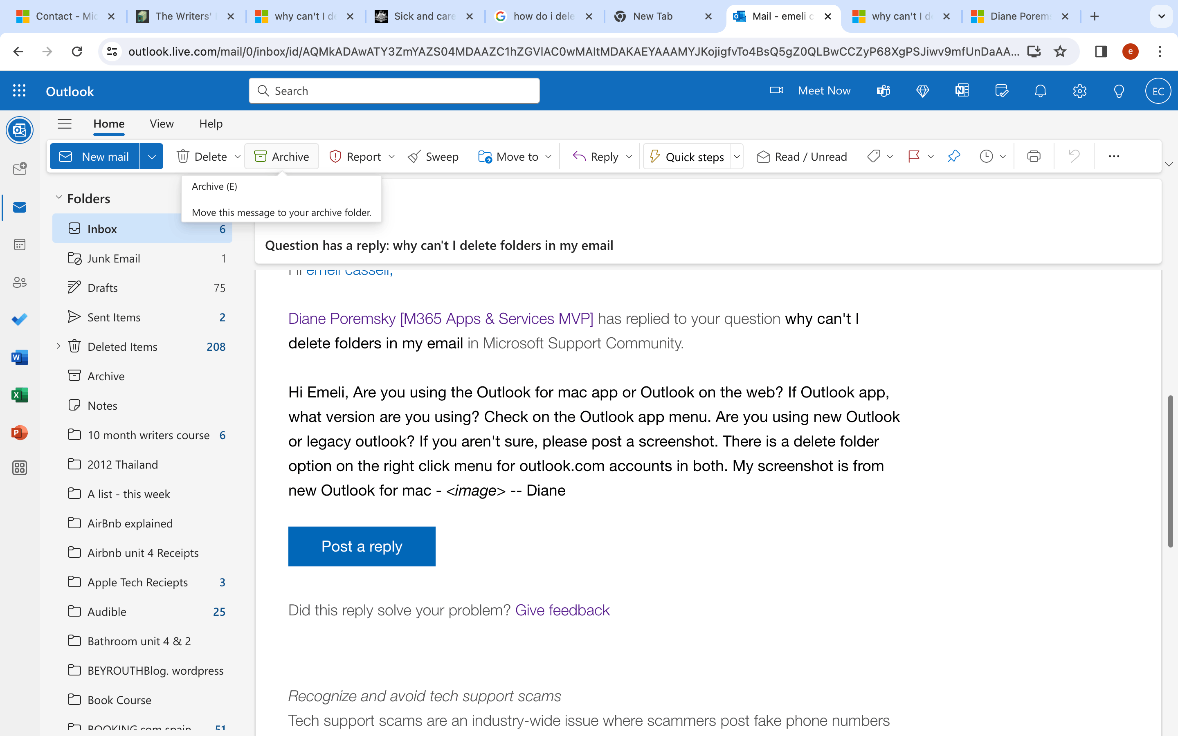Pin this message with pin icon

coord(953,156)
